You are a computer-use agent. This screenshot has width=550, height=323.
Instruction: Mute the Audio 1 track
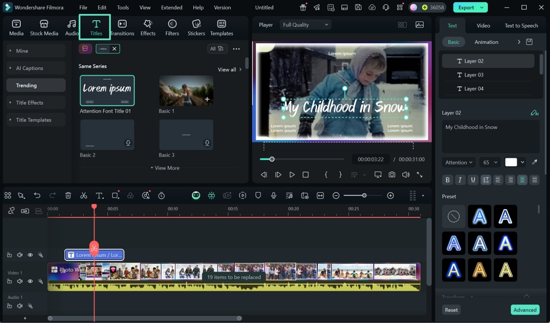[x=19, y=306]
